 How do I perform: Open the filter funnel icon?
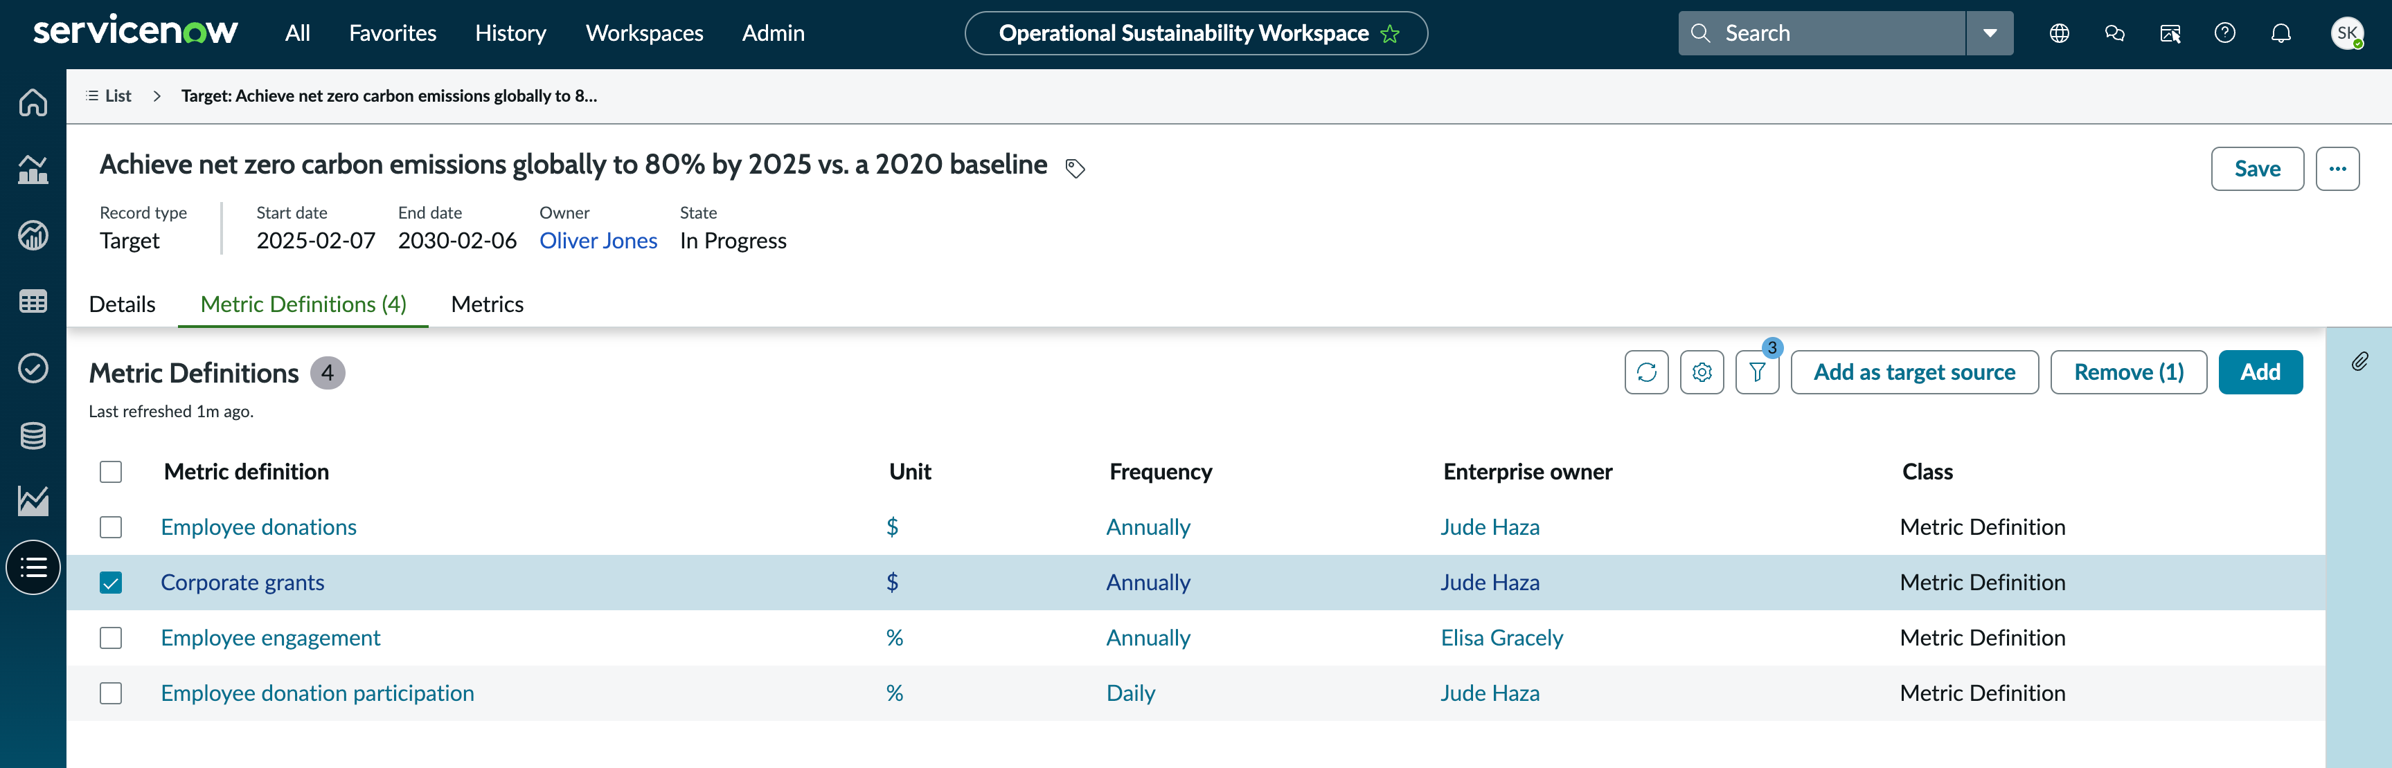[x=1757, y=372]
